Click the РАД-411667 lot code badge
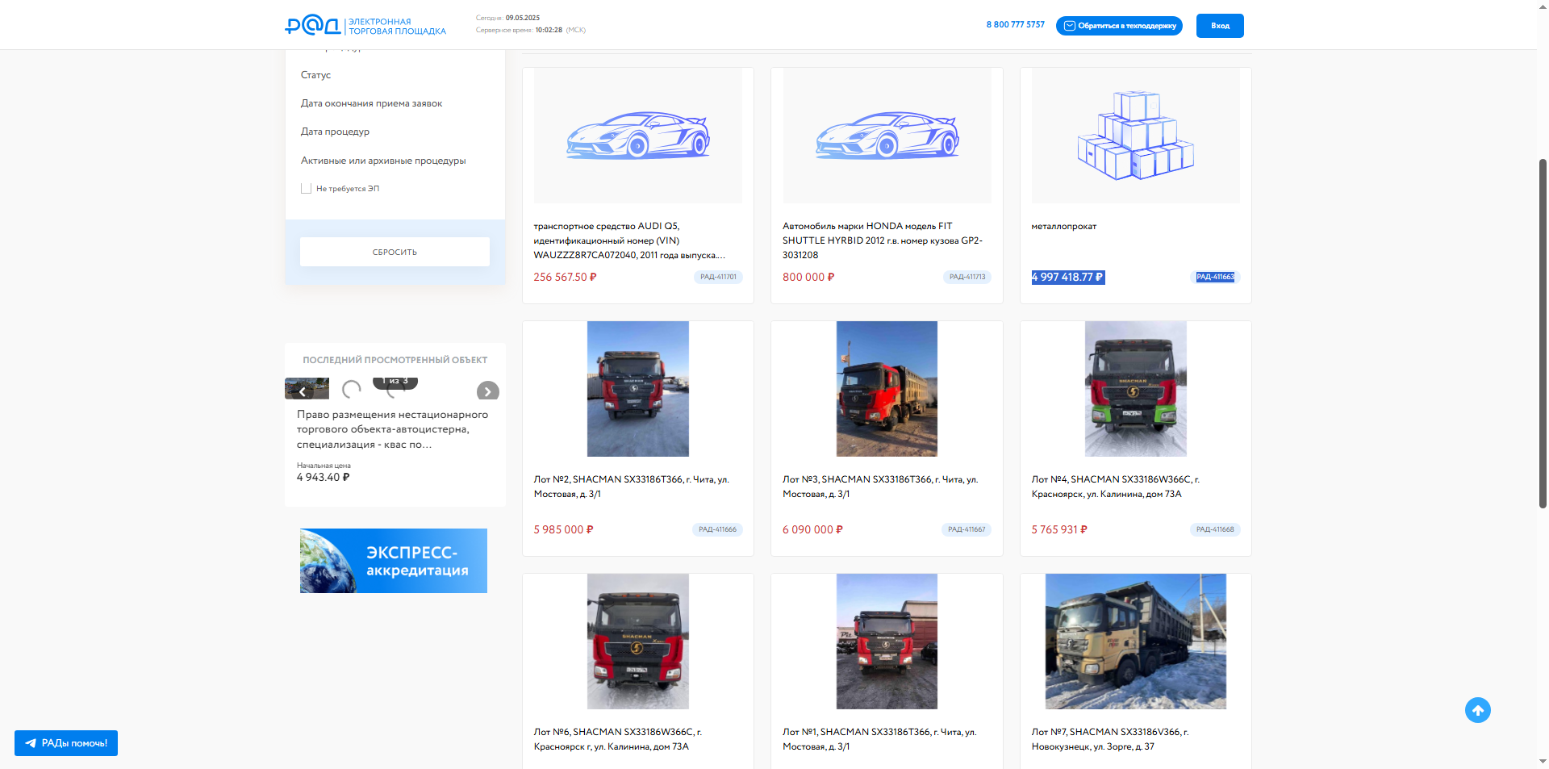This screenshot has width=1549, height=769. click(x=967, y=529)
